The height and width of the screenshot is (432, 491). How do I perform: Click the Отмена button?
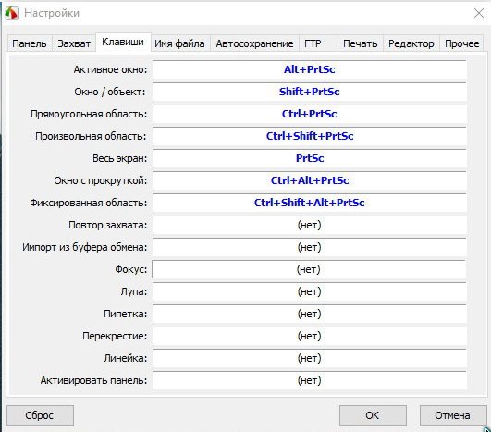coord(453,415)
